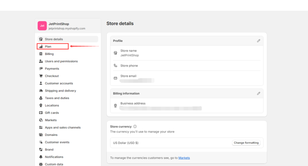Click the Store phone row label
This screenshot has height=166, width=308.
click(129, 66)
